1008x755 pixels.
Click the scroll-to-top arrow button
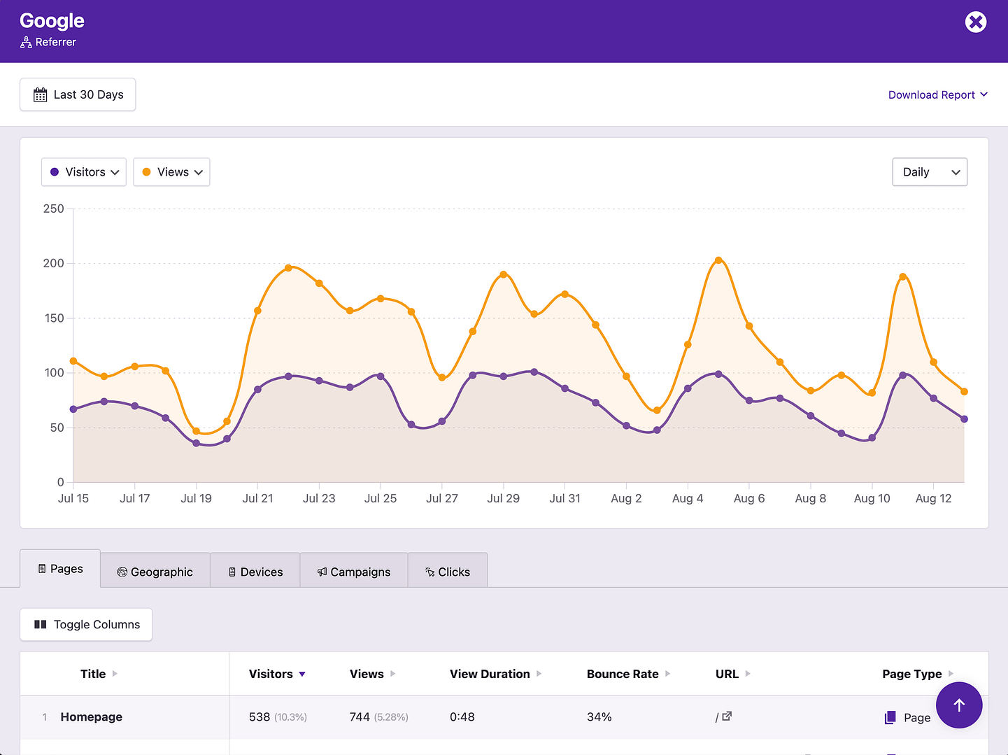pyautogui.click(x=959, y=705)
